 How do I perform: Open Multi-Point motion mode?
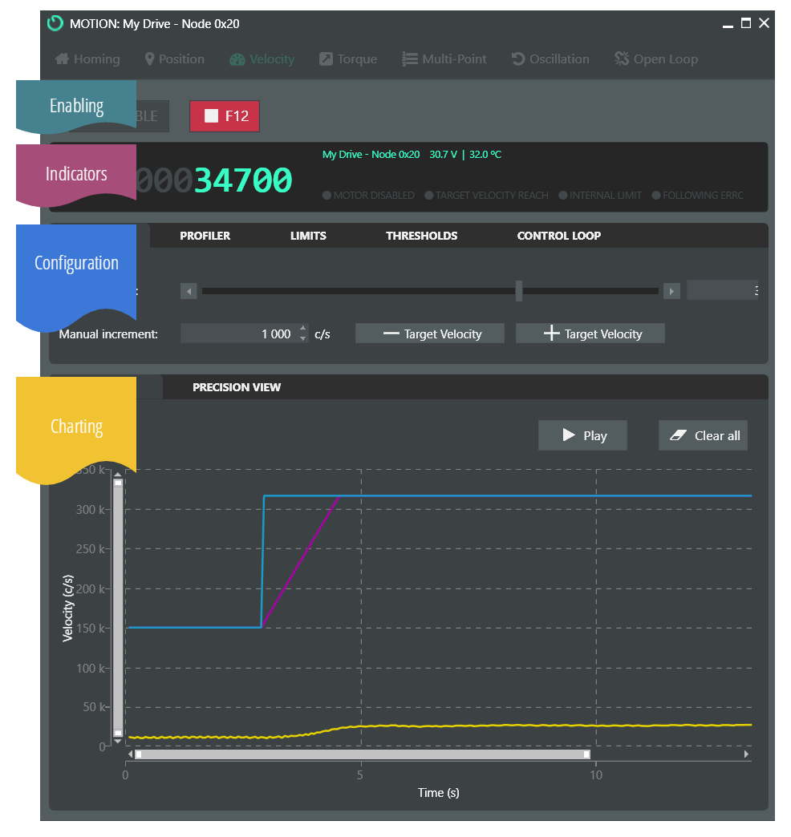tap(444, 59)
